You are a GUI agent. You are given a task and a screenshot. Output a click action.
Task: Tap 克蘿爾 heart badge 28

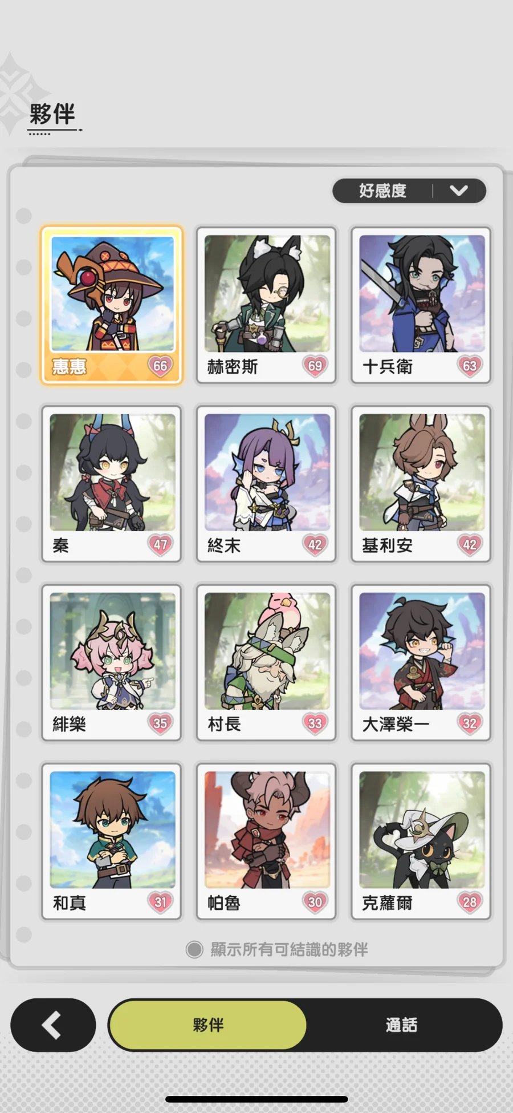tap(470, 902)
